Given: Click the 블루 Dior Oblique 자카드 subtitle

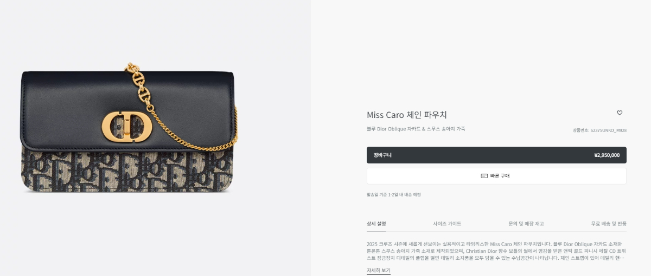Looking at the screenshot, I should coord(416,129).
